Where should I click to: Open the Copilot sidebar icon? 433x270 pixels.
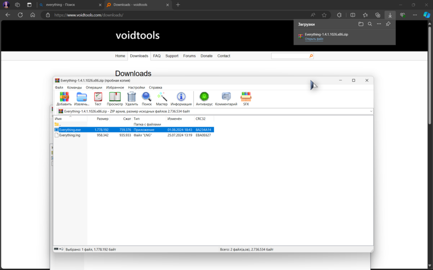(x=427, y=15)
